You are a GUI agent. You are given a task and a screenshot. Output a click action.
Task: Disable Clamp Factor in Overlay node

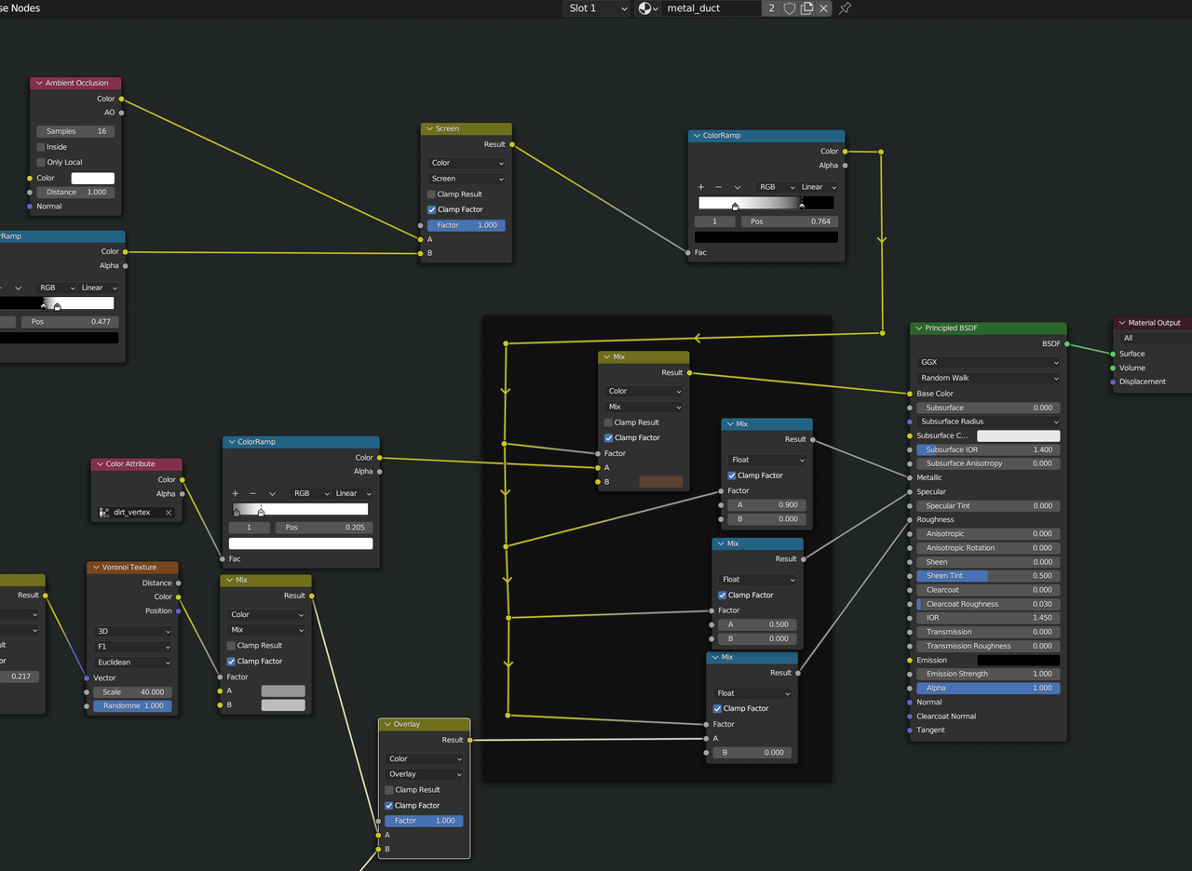(x=389, y=806)
